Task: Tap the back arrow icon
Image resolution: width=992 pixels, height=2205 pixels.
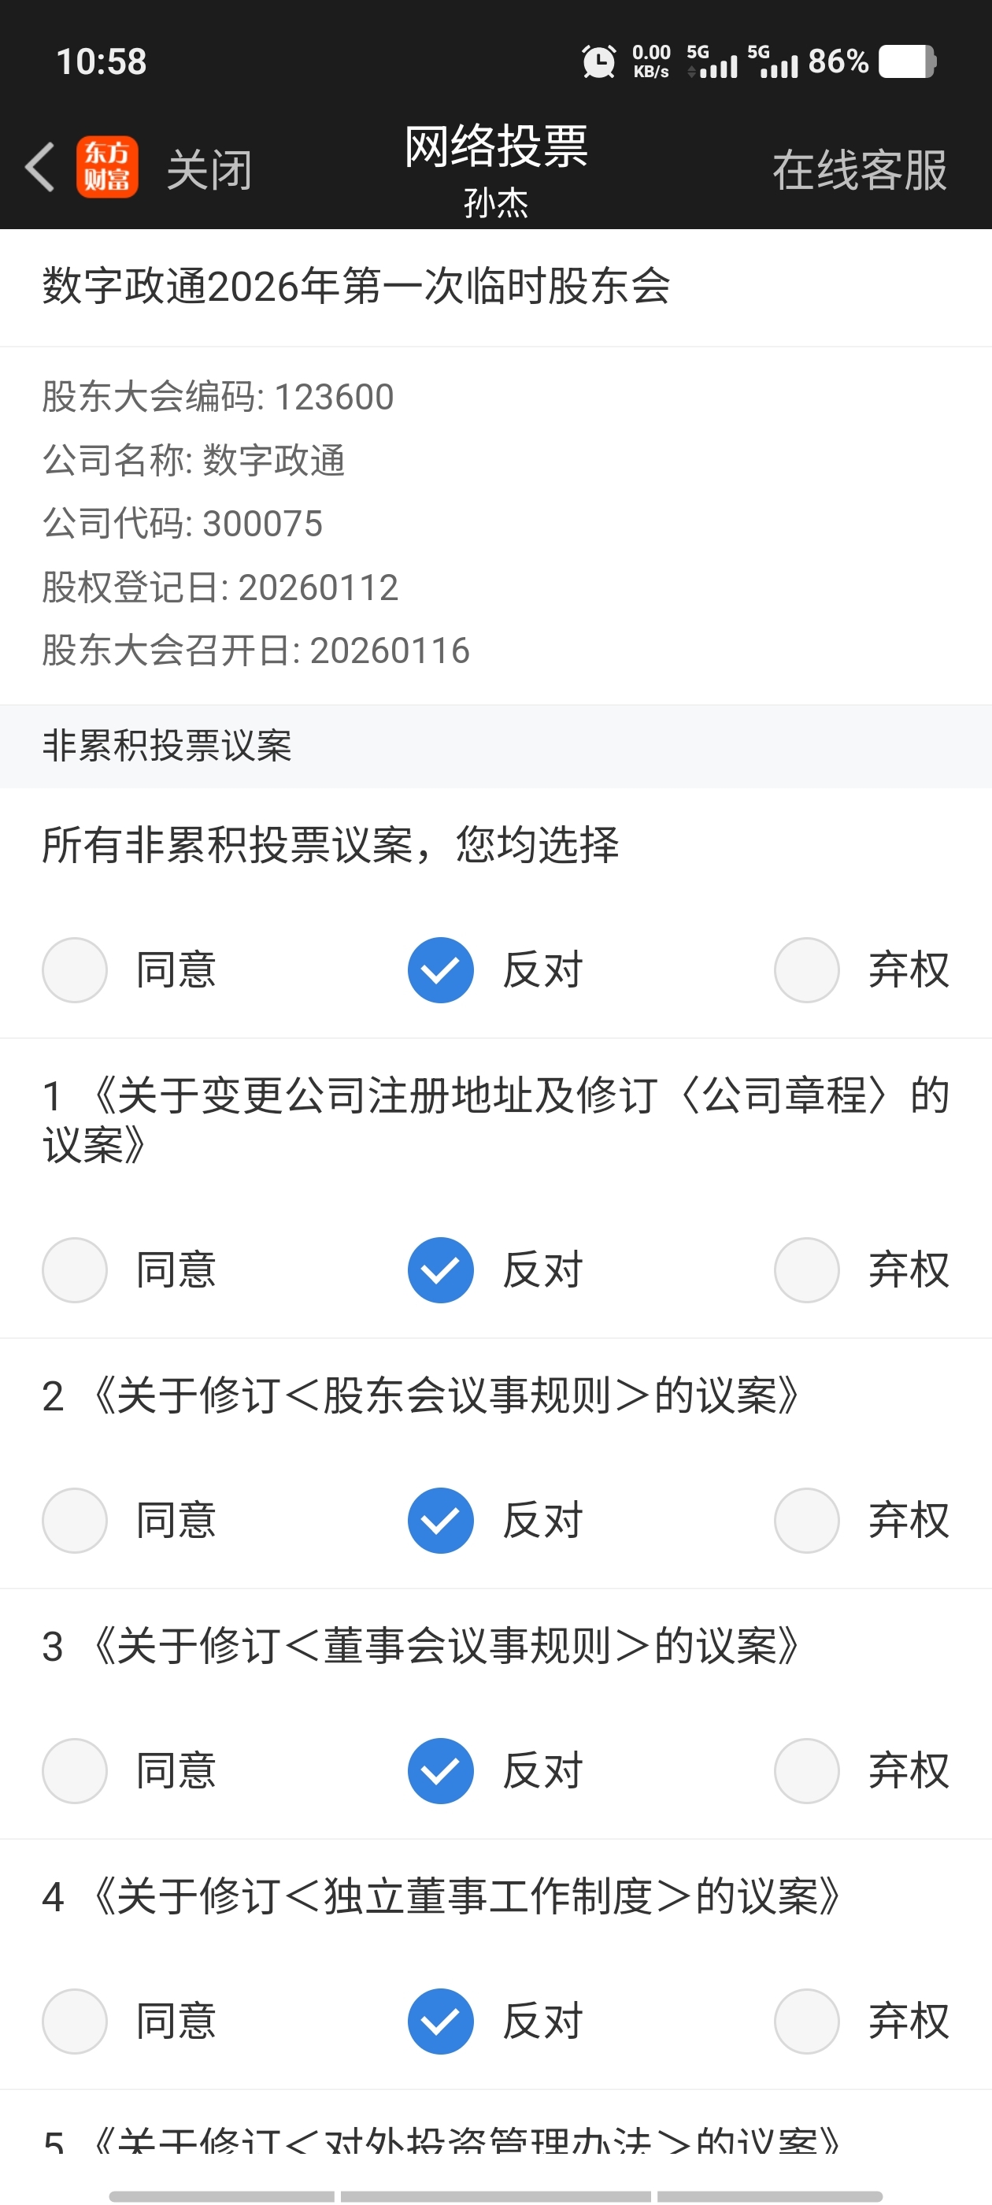Action: point(40,167)
